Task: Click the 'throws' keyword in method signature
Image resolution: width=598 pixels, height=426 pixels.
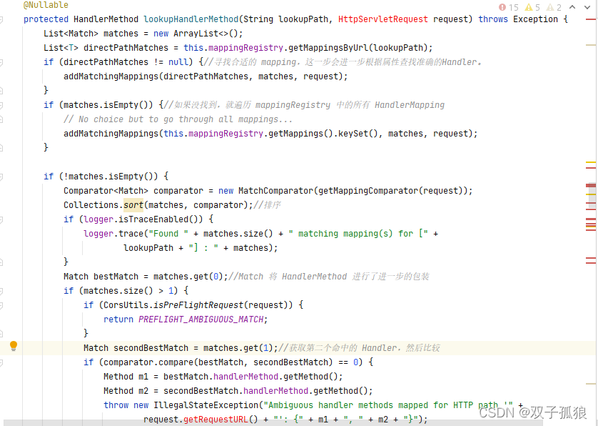Action: [x=493, y=19]
